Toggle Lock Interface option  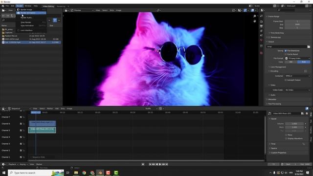pyautogui.click(x=31, y=30)
